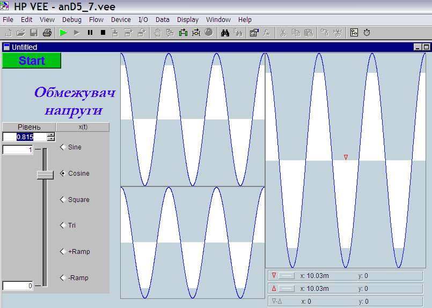Click the grey sphere toolbar icon

(x=209, y=33)
